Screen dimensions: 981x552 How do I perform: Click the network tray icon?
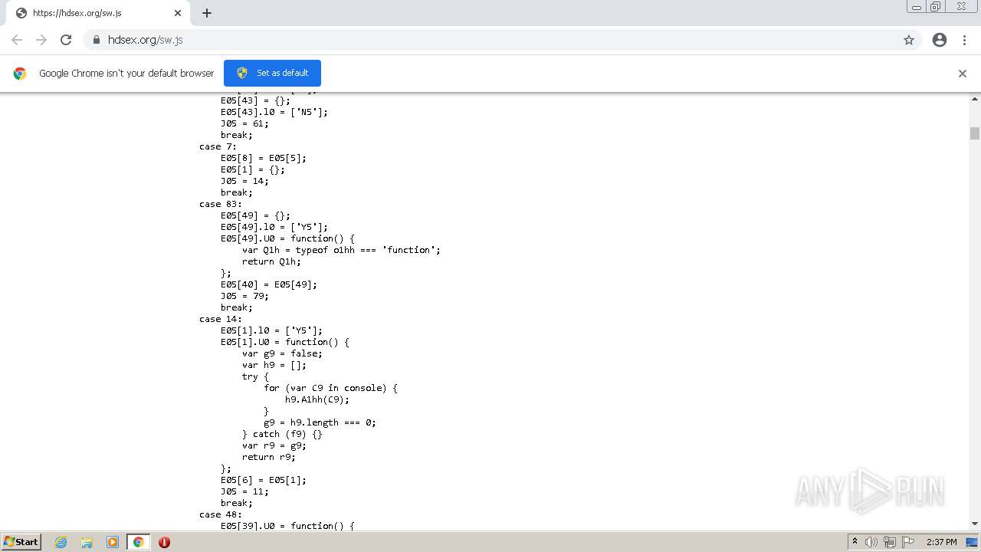click(x=890, y=542)
